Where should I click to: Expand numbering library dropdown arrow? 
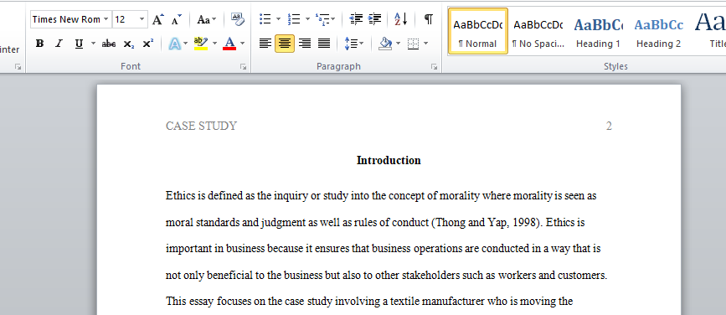coord(307,19)
